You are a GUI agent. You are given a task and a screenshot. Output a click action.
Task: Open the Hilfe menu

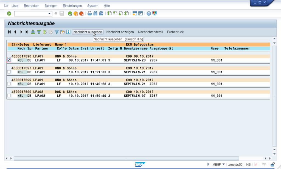coord(107,6)
